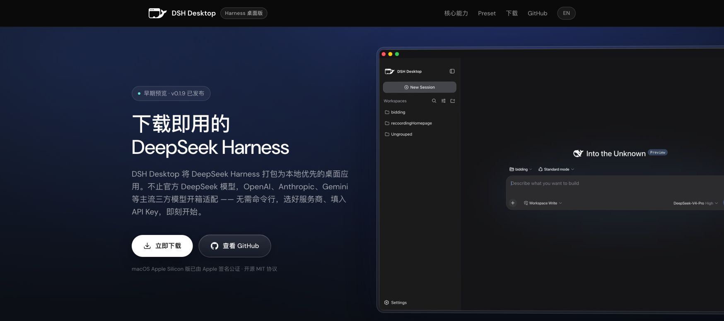
Task: Open the 核心能力 navigation item
Action: [456, 13]
